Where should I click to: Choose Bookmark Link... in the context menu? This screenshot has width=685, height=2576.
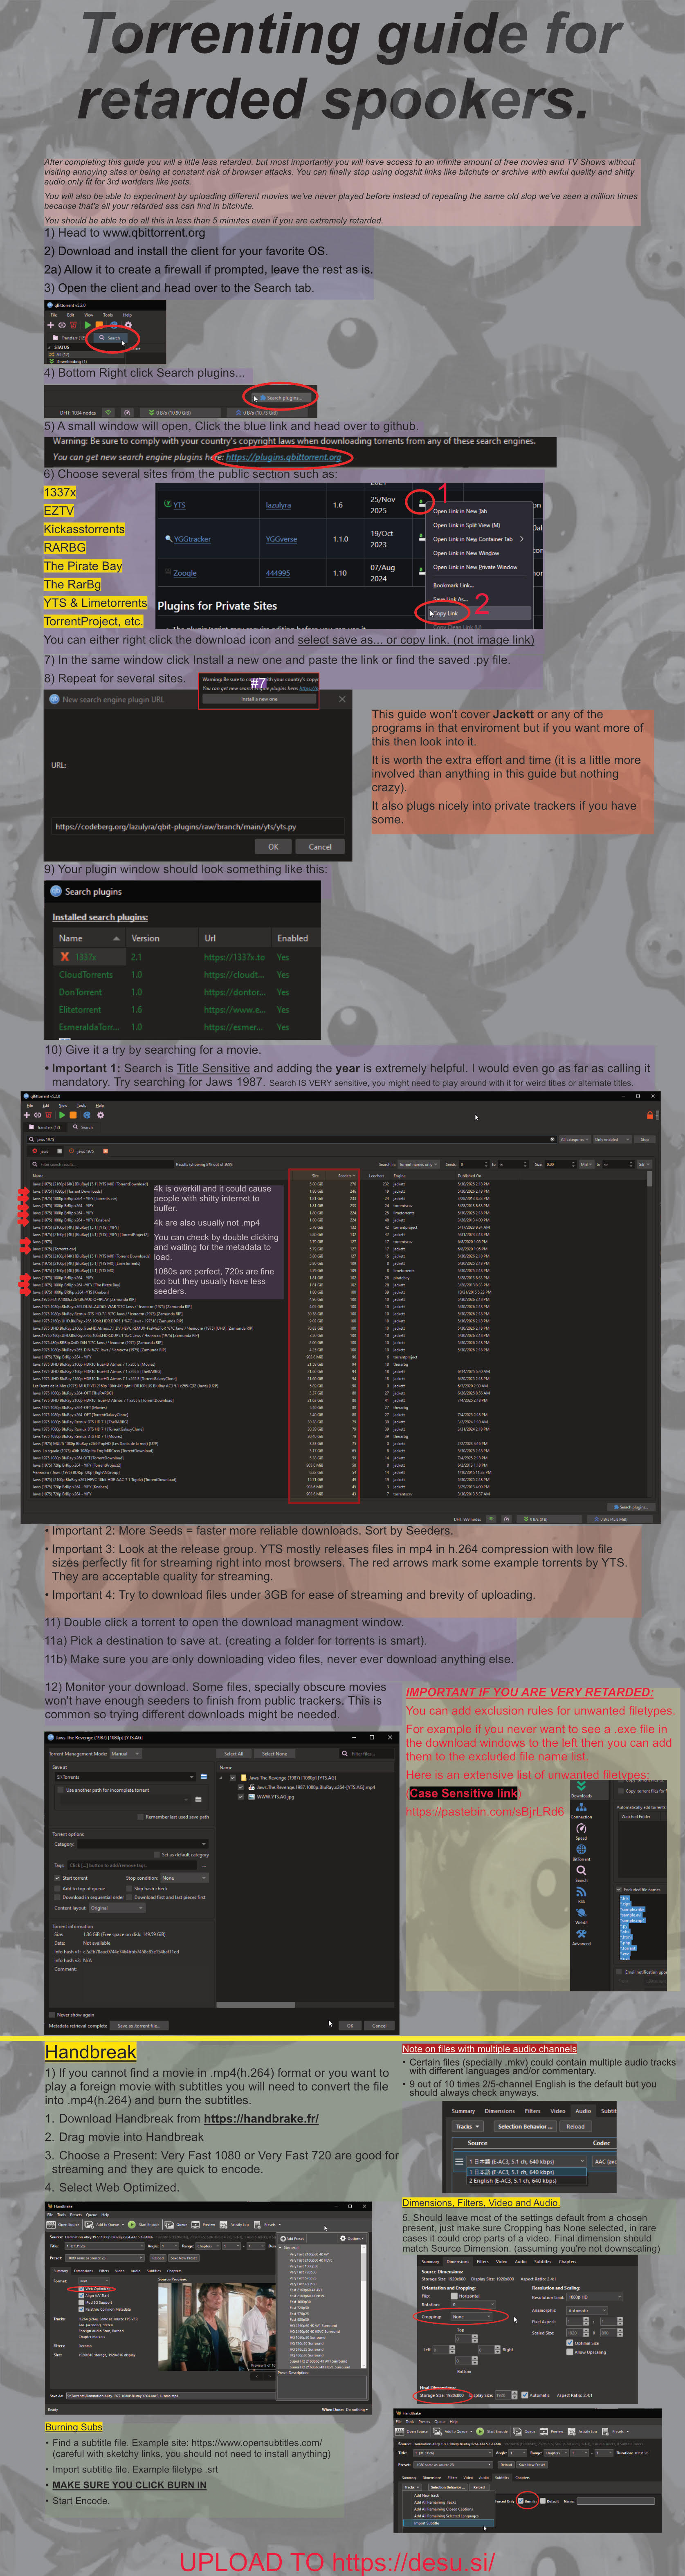point(453,585)
